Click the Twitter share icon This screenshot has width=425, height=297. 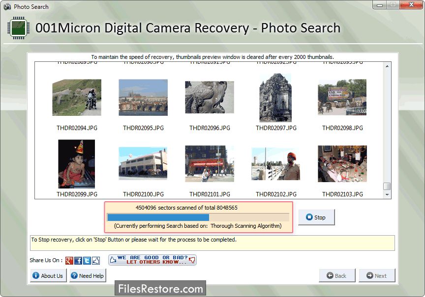[87, 260]
